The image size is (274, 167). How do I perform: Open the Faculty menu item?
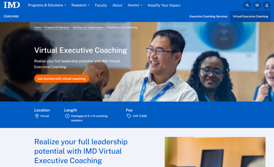tap(101, 5)
